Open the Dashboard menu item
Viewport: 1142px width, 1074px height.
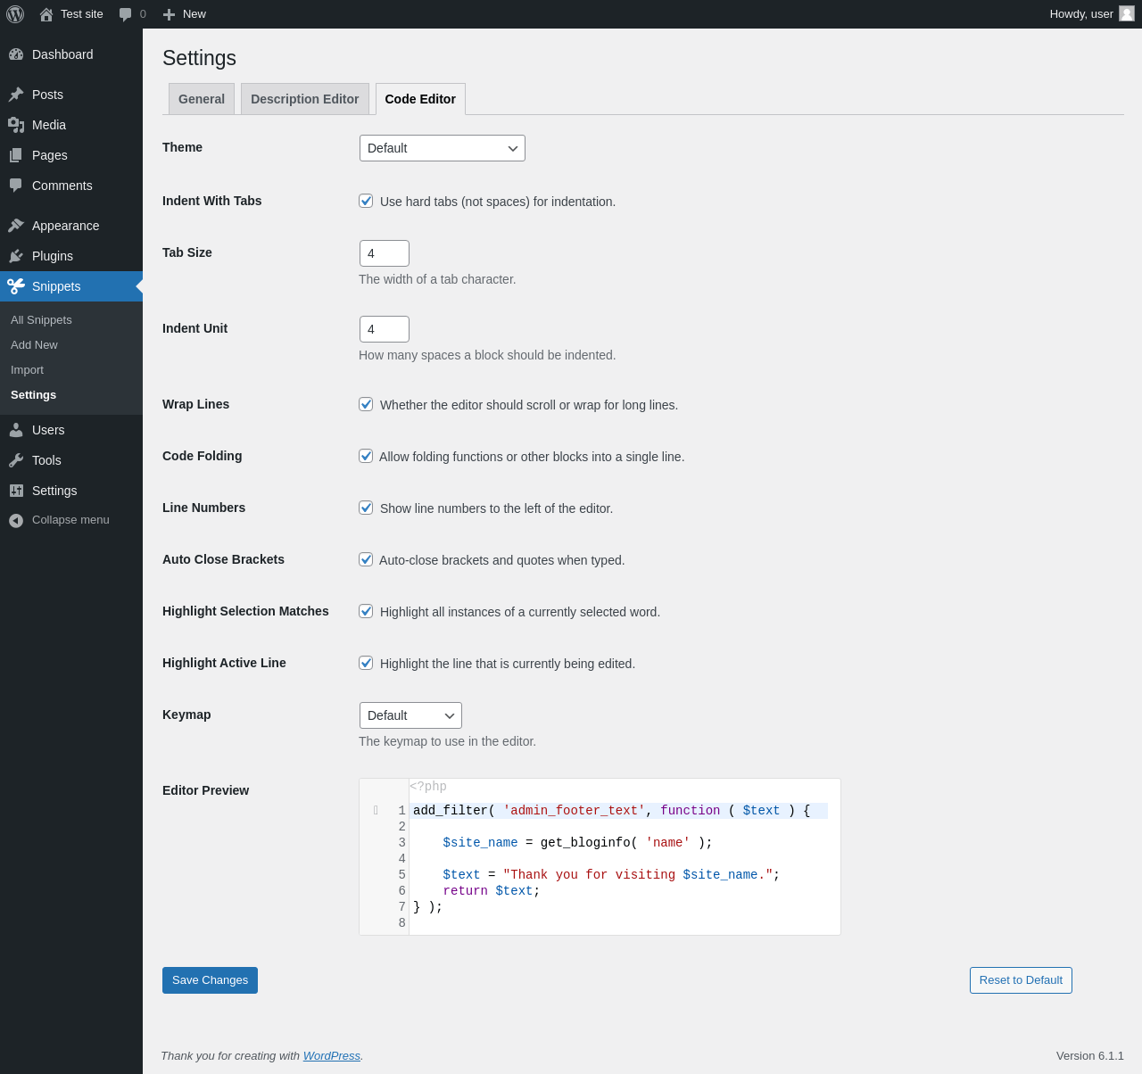click(x=71, y=54)
